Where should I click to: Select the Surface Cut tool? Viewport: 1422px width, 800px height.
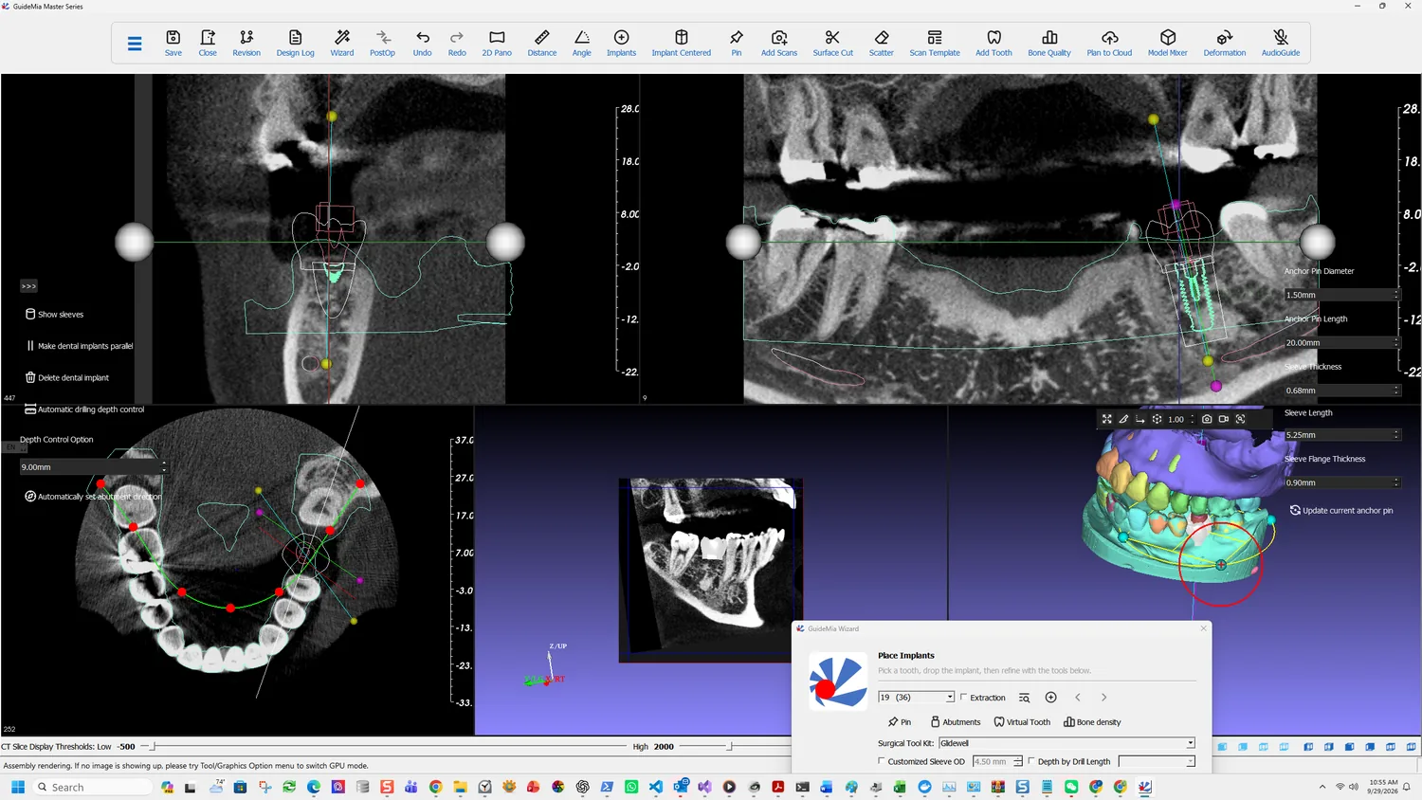click(833, 43)
